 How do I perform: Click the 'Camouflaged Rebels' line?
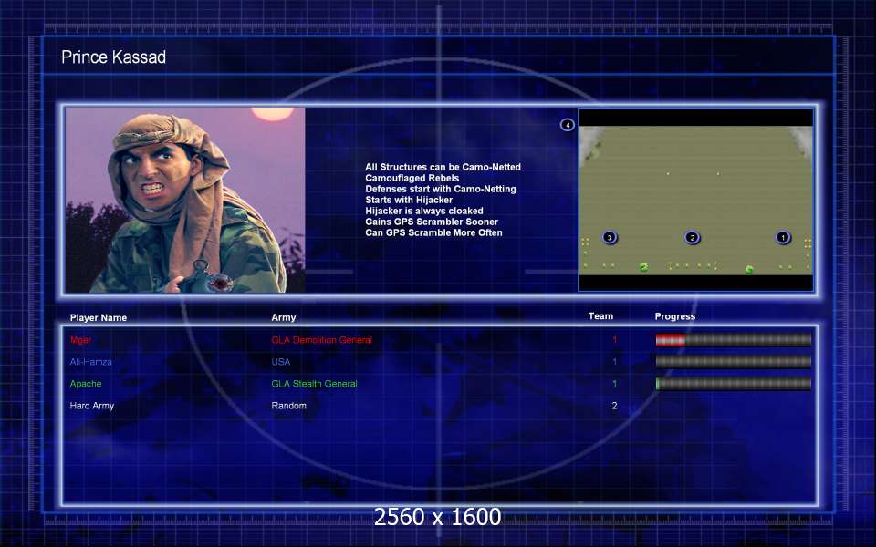coord(412,178)
